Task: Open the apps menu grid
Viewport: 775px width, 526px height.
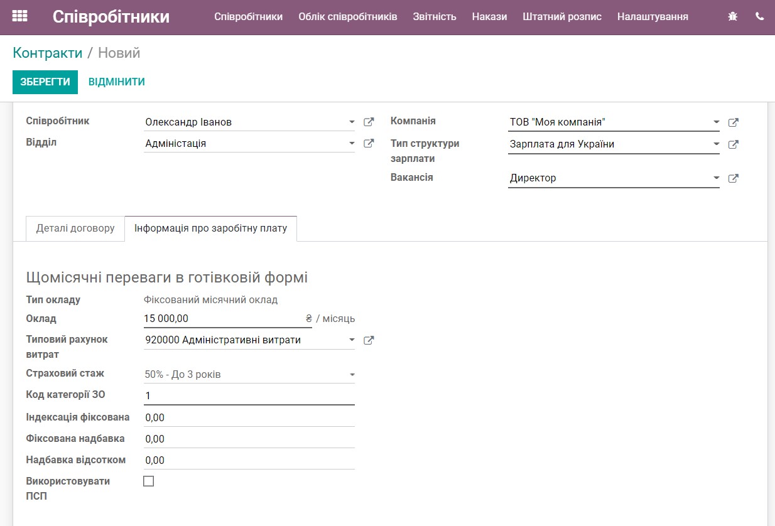Action: 20,16
